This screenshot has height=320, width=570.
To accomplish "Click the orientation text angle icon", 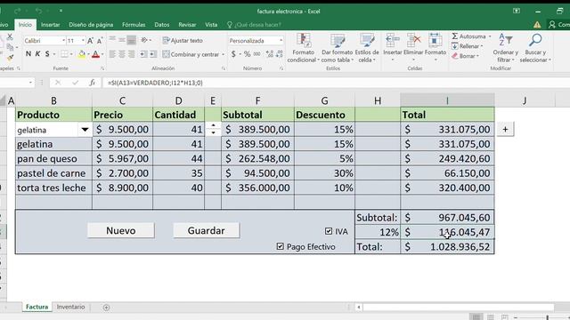I will pos(144,40).
